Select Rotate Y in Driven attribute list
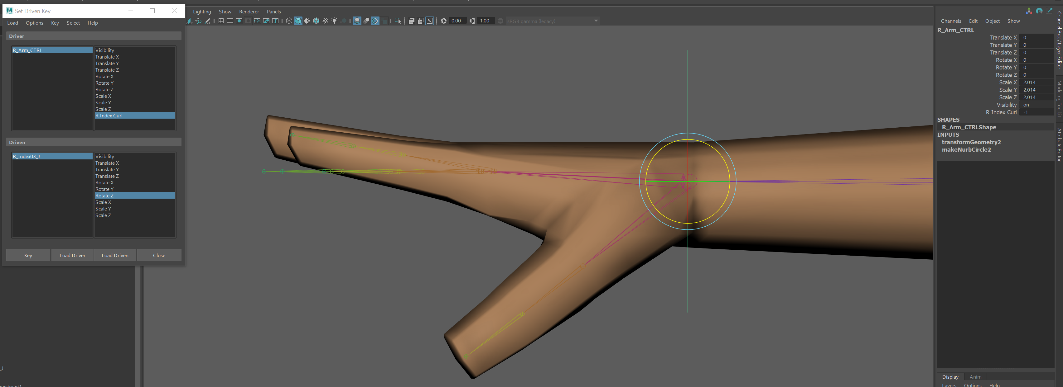This screenshot has width=1063, height=387. click(x=104, y=189)
